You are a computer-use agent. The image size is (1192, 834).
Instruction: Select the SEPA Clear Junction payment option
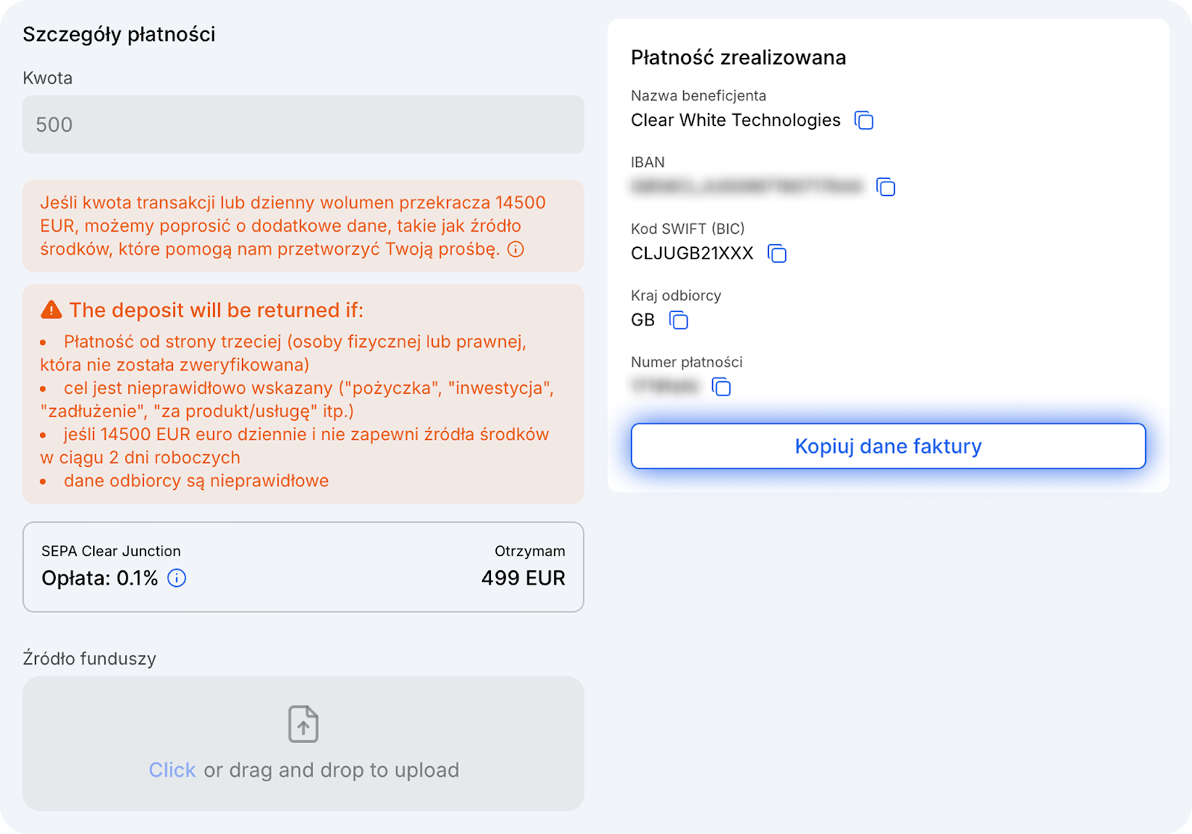point(303,567)
